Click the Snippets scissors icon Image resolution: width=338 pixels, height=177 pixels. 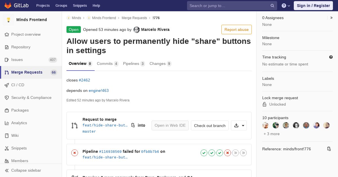[x=7, y=148]
